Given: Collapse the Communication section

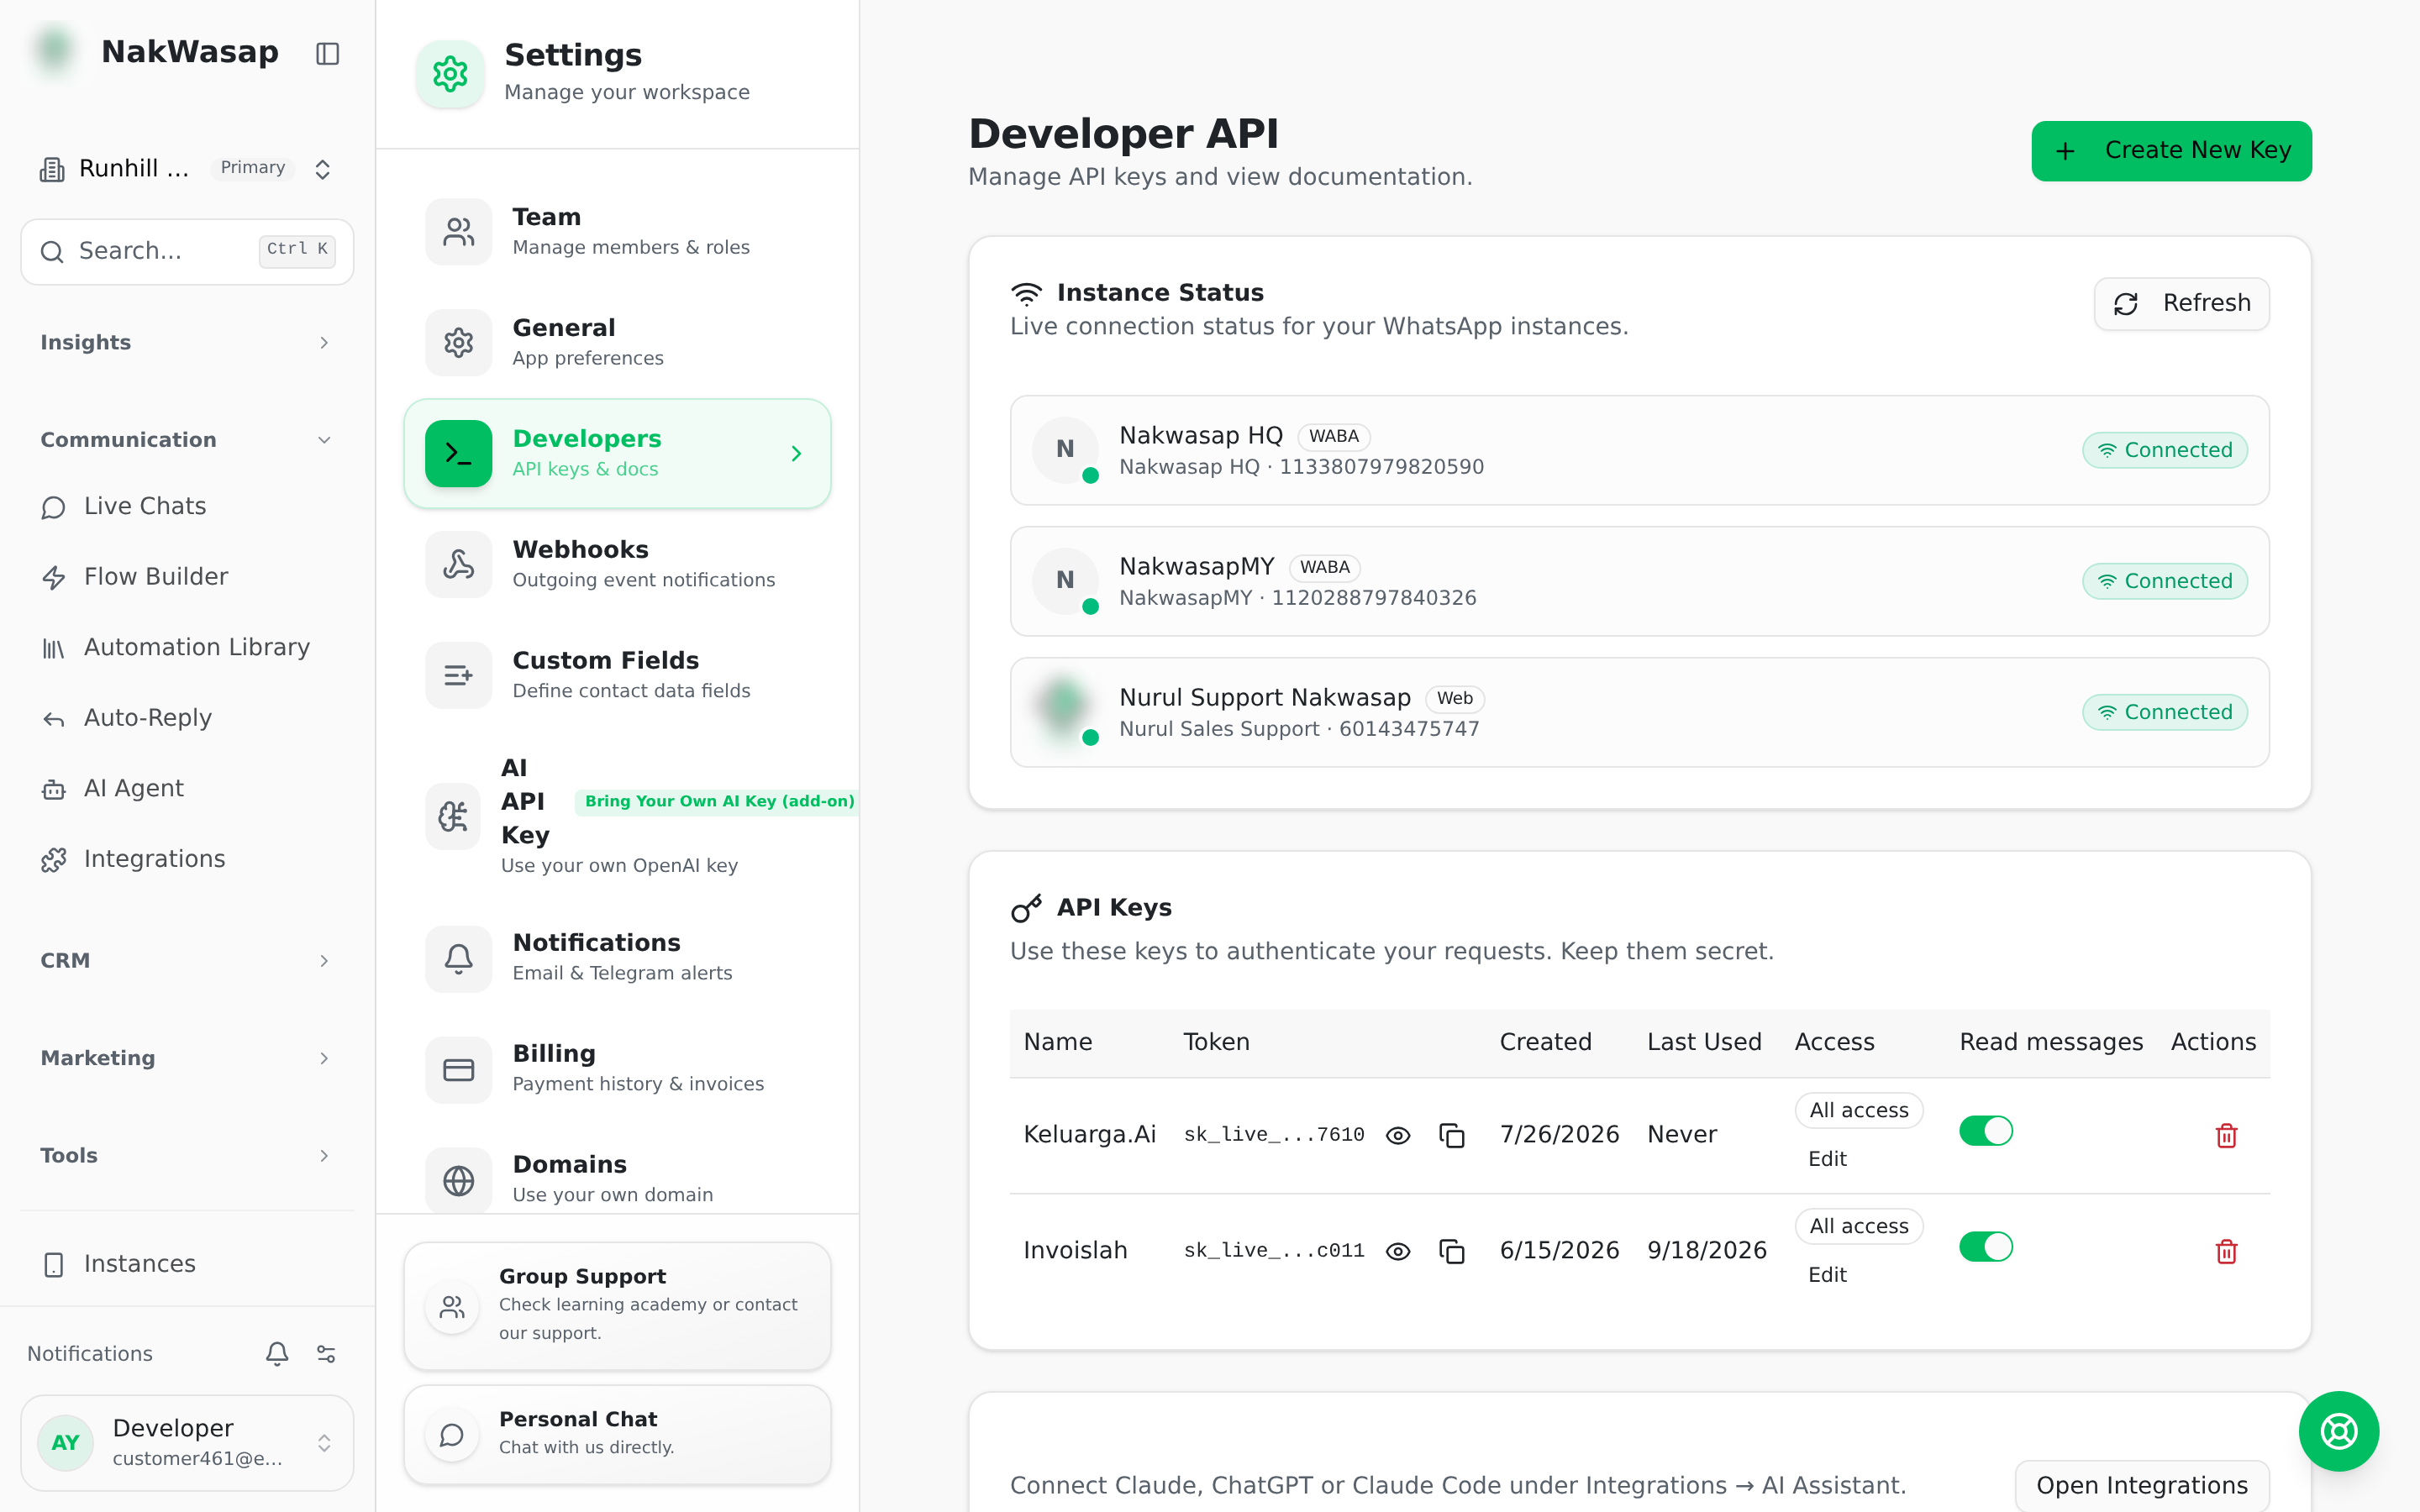Looking at the screenshot, I should pyautogui.click(x=187, y=440).
